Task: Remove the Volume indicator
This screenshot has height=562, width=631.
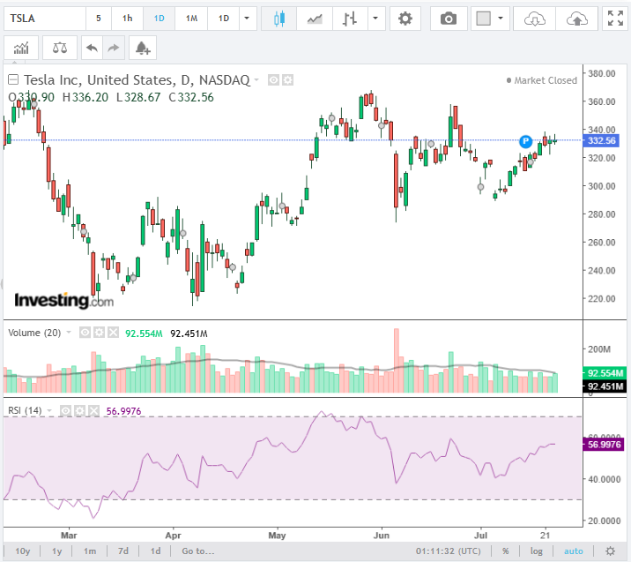Action: pos(114,333)
